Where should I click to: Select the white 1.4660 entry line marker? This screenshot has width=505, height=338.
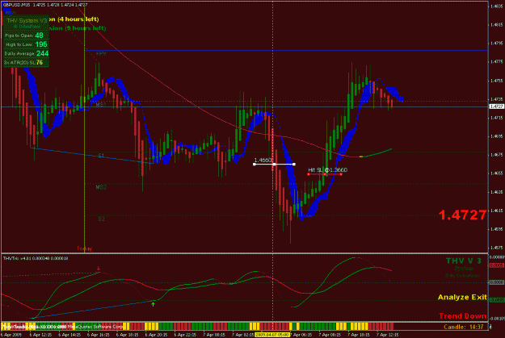[x=274, y=165]
